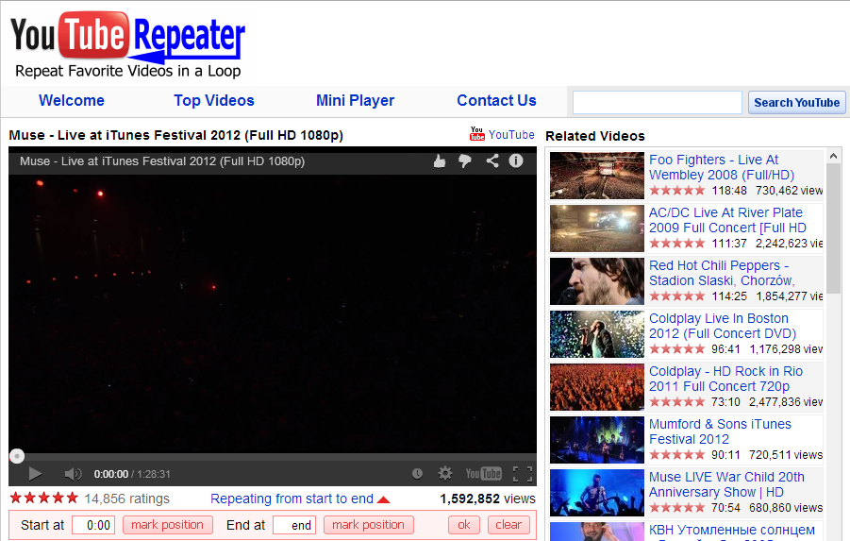Click Muse LIVE War Child 20th link
This screenshot has height=541, width=850.
[726, 484]
